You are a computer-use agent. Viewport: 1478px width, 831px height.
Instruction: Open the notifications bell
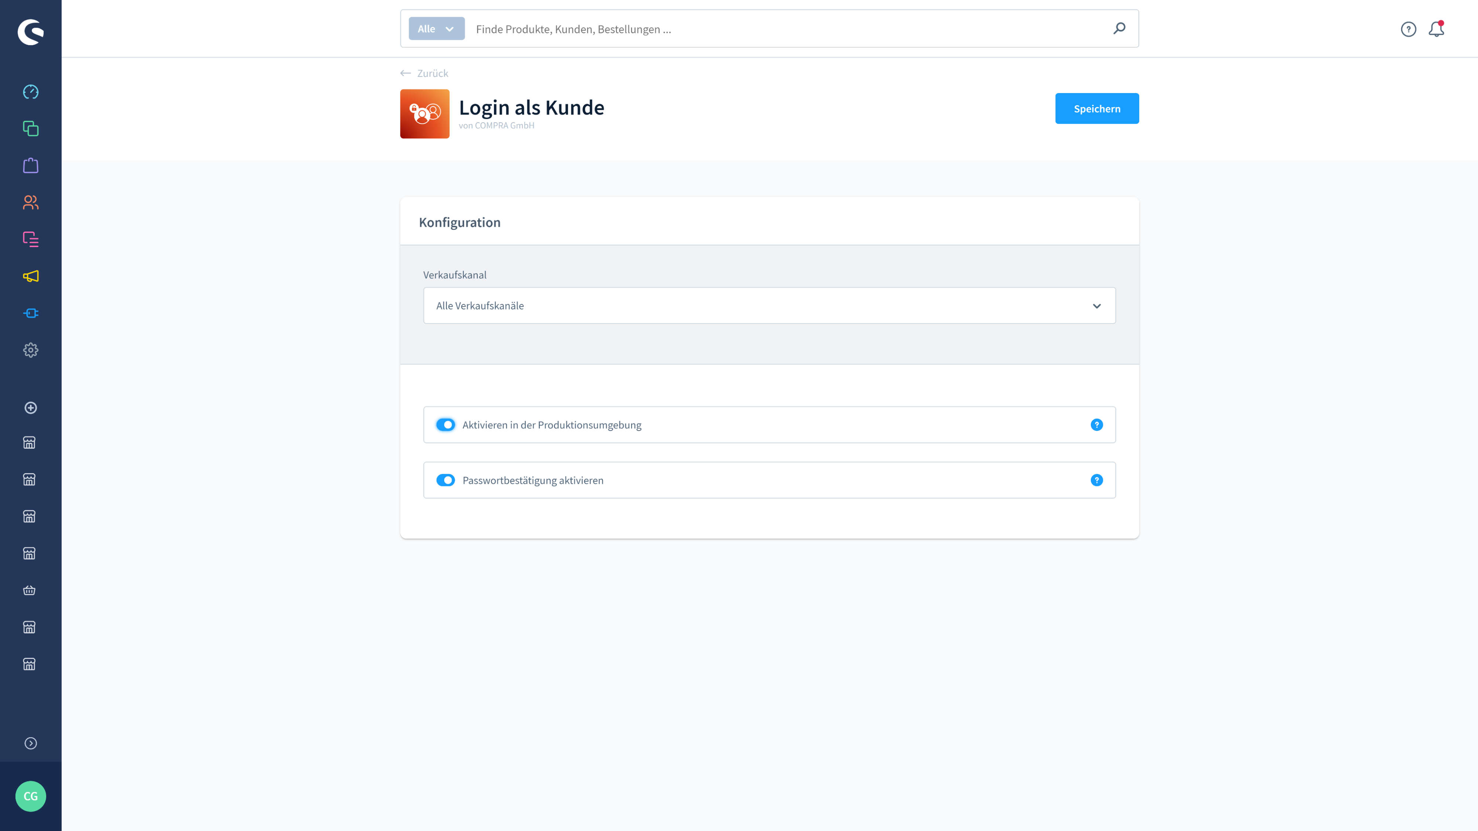pos(1436,29)
